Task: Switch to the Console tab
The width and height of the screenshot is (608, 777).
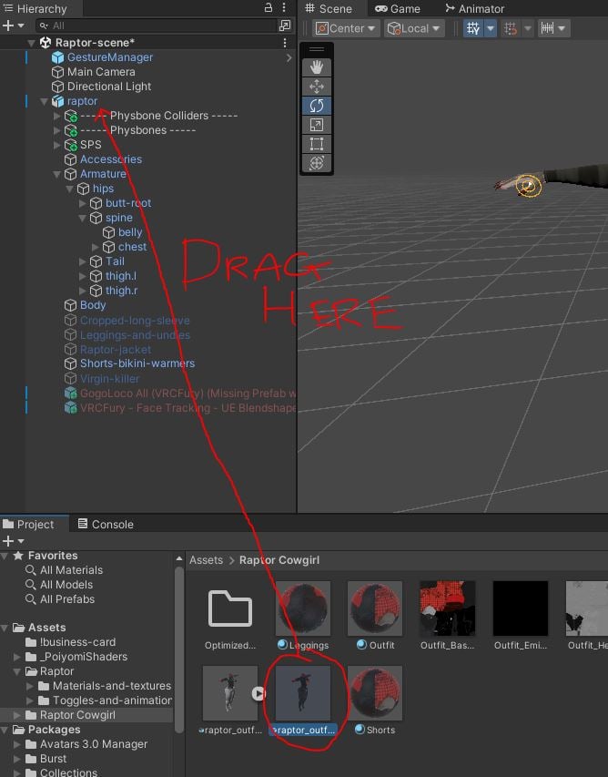Action: click(106, 525)
